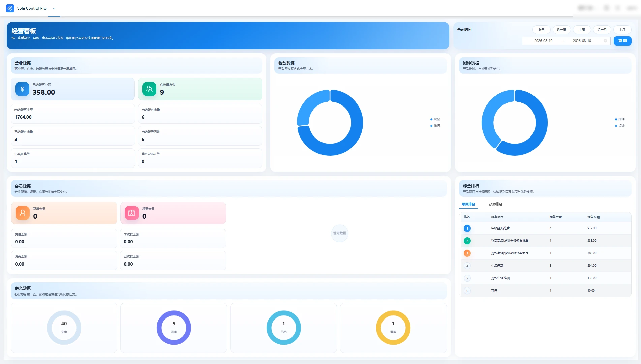Viewport: 641px width, 364px height.
Task: Toggle the 微信 legend in 收款数据 chart
Action: tap(435, 126)
